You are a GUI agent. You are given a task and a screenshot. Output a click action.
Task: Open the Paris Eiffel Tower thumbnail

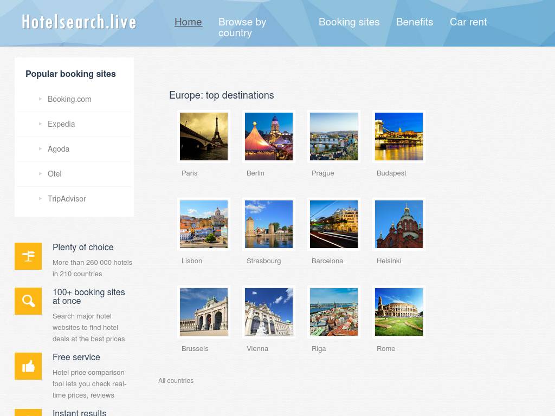[x=204, y=136]
